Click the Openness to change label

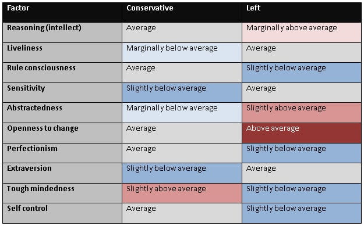[x=43, y=128]
